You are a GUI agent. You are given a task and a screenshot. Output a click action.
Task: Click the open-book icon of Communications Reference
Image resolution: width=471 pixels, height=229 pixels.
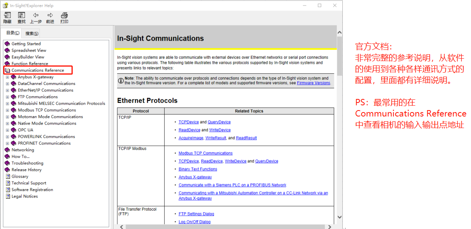click(x=8, y=70)
